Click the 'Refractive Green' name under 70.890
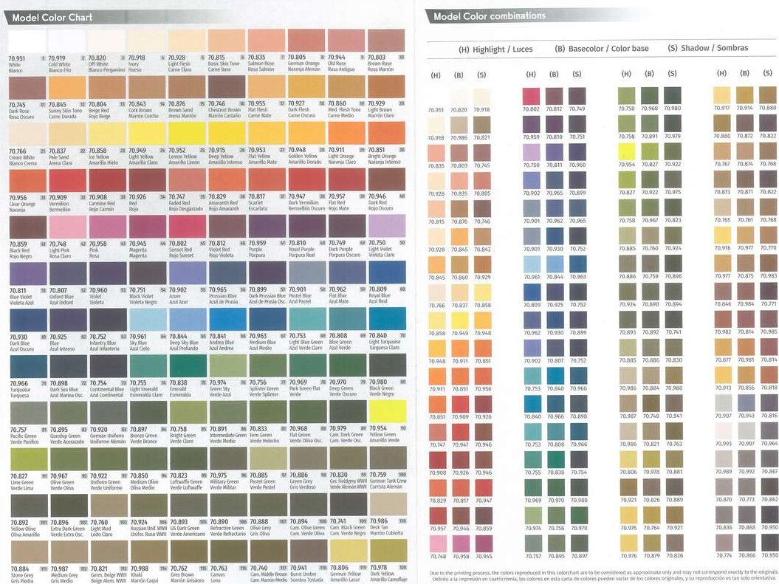The image size is (779, 584). tap(227, 528)
